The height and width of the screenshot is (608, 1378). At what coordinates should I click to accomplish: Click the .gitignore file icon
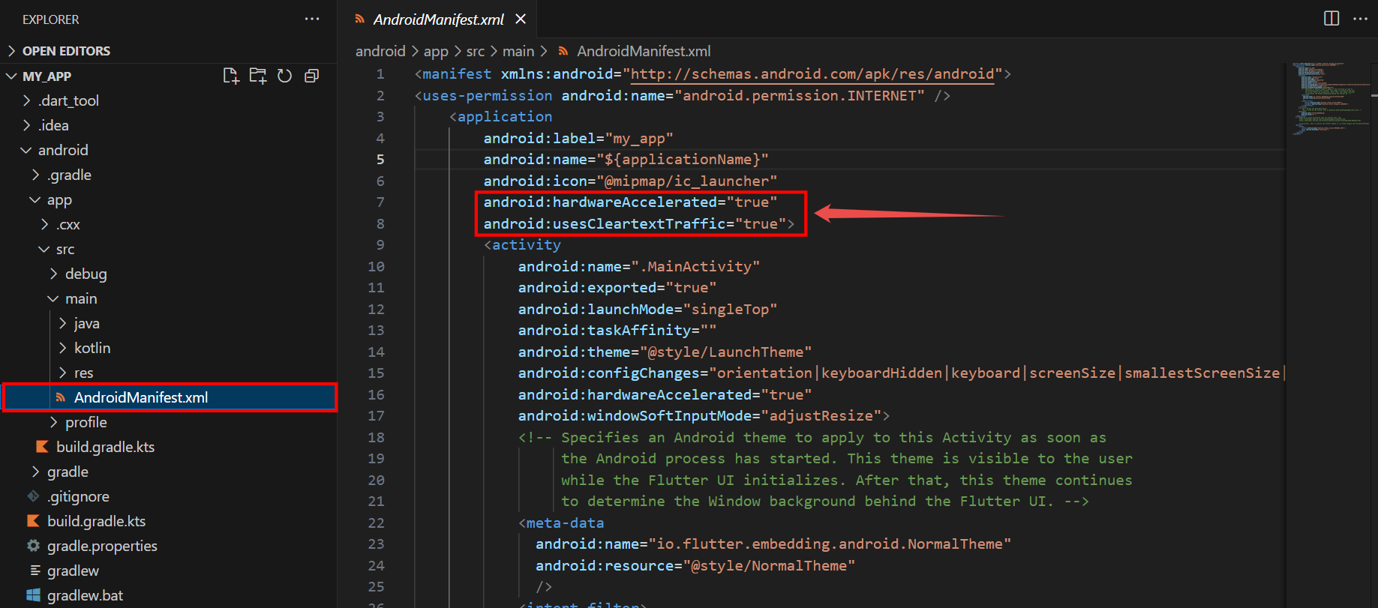point(33,496)
